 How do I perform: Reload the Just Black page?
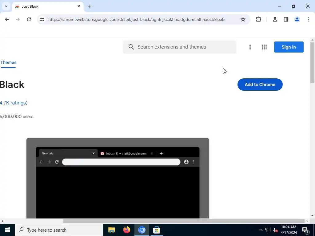coord(29,19)
